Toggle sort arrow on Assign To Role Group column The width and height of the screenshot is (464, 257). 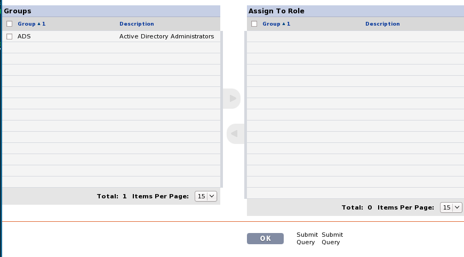tap(284, 24)
